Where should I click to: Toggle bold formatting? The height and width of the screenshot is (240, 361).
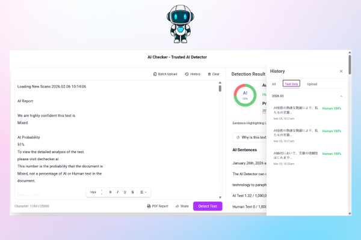(x=110, y=192)
